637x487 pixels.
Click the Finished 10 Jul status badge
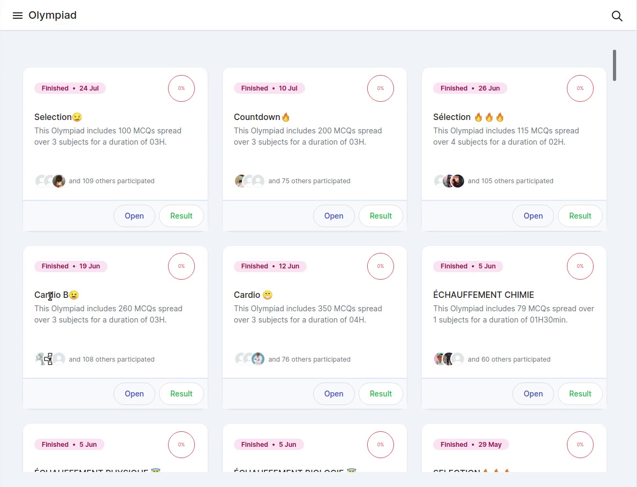tap(269, 88)
